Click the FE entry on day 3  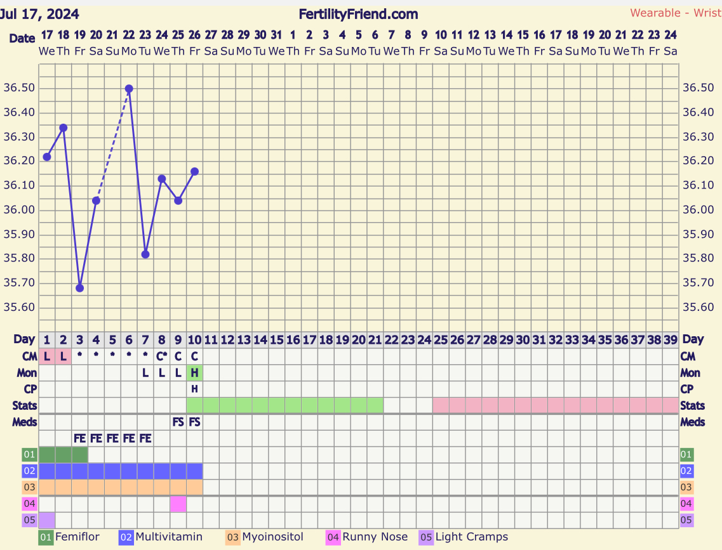point(79,439)
